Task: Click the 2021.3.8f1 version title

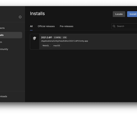Action: click(47, 37)
